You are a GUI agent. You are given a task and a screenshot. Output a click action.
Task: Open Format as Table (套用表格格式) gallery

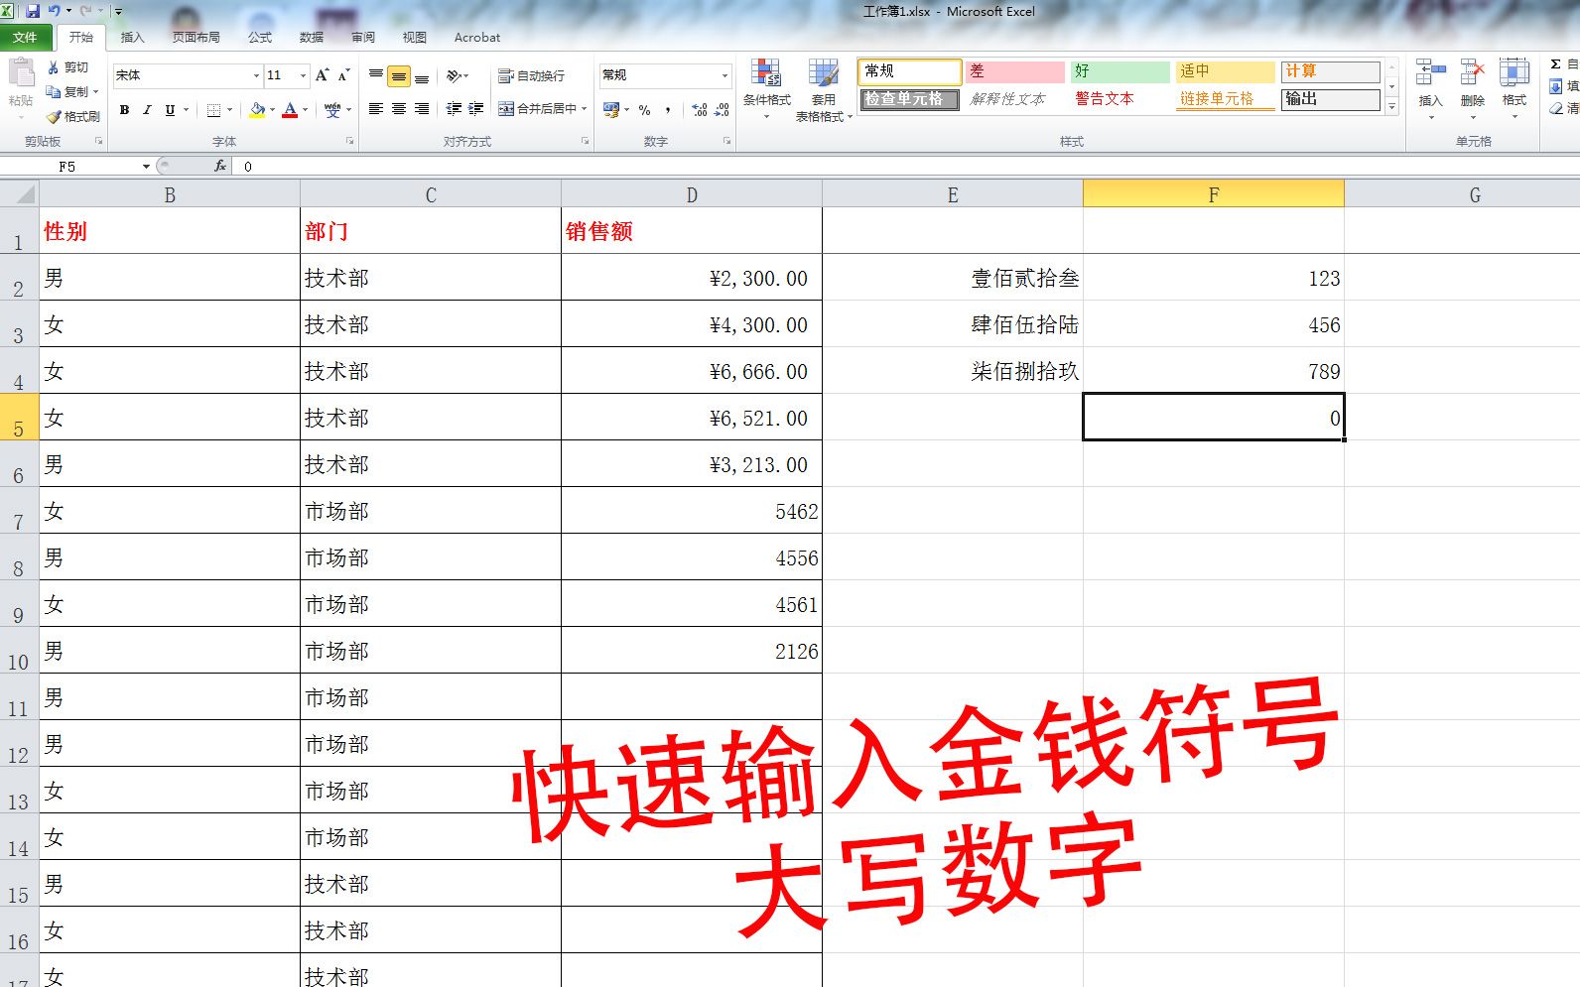point(824,89)
